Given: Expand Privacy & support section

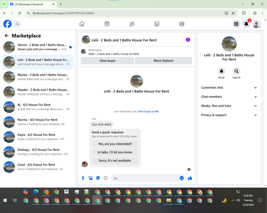Looking at the screenshot, I should click(229, 115).
